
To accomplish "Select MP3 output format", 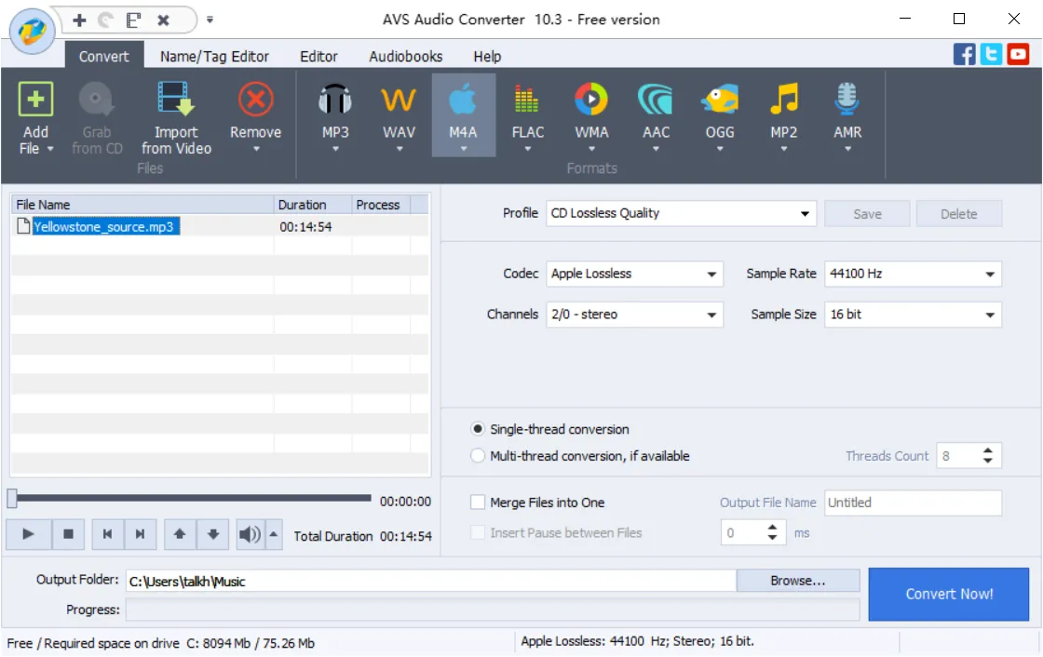I will coord(335,100).
